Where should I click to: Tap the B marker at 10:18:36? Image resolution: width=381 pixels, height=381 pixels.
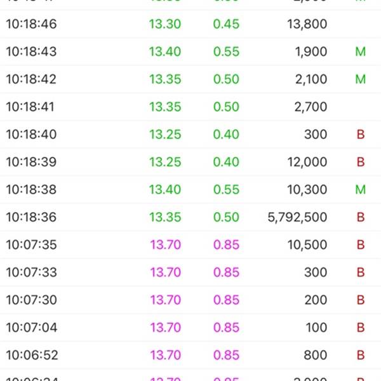click(361, 217)
